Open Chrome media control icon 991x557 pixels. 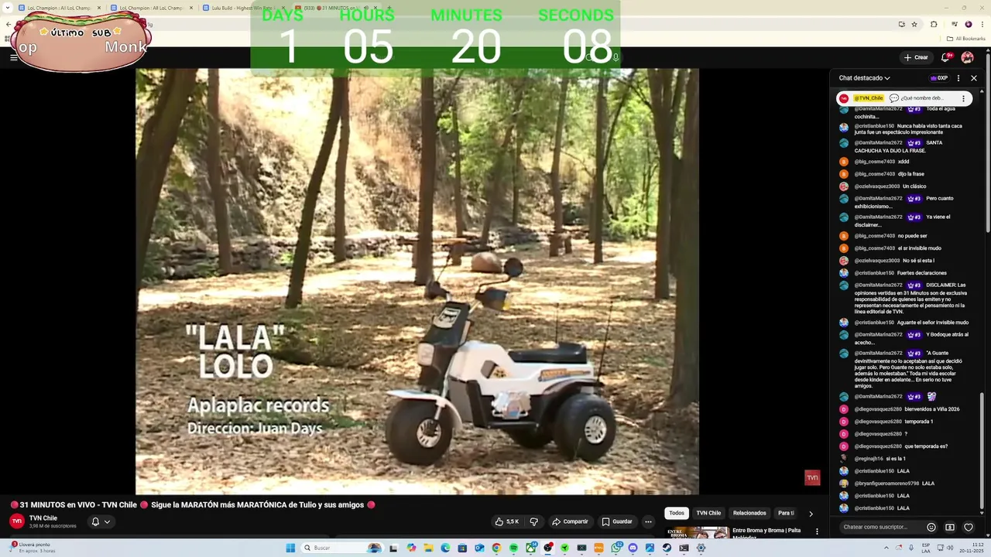[954, 24]
